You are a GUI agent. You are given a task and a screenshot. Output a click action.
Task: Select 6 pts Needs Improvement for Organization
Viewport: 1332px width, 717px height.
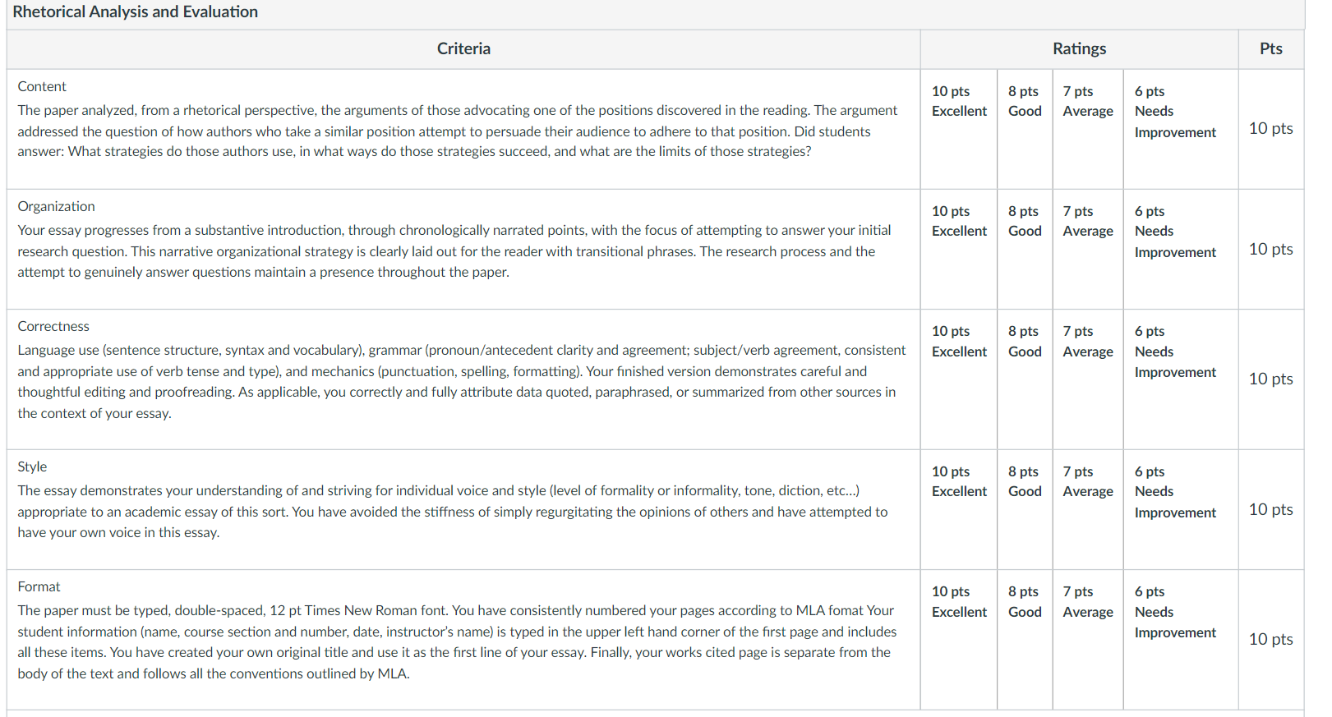click(1180, 249)
